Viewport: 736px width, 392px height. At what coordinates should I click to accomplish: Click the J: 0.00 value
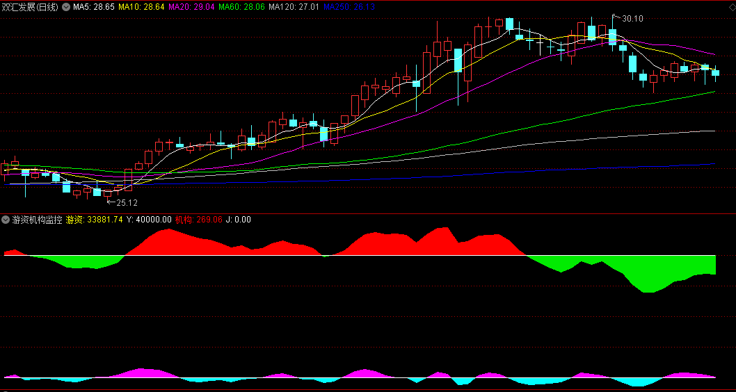tap(239, 220)
